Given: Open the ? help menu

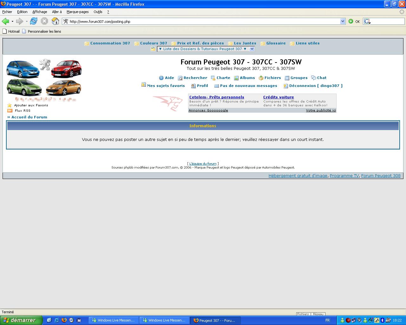Looking at the screenshot, I should 108,12.
